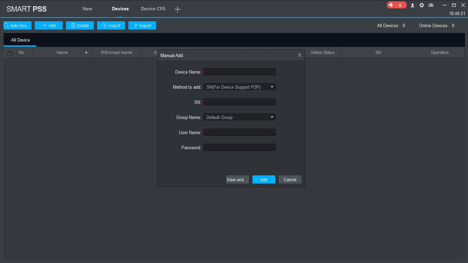Focus the Device Name input field

(239, 72)
